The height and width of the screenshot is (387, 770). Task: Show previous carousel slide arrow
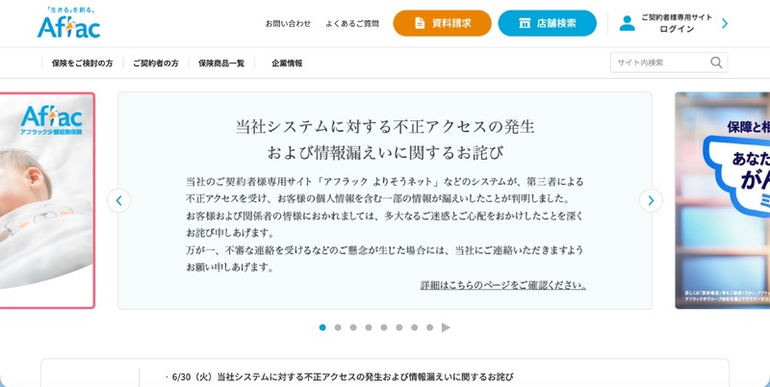tap(118, 200)
